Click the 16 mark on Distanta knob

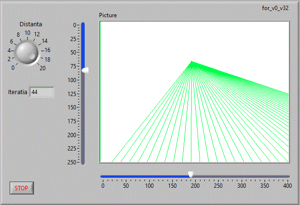coord(47,50)
